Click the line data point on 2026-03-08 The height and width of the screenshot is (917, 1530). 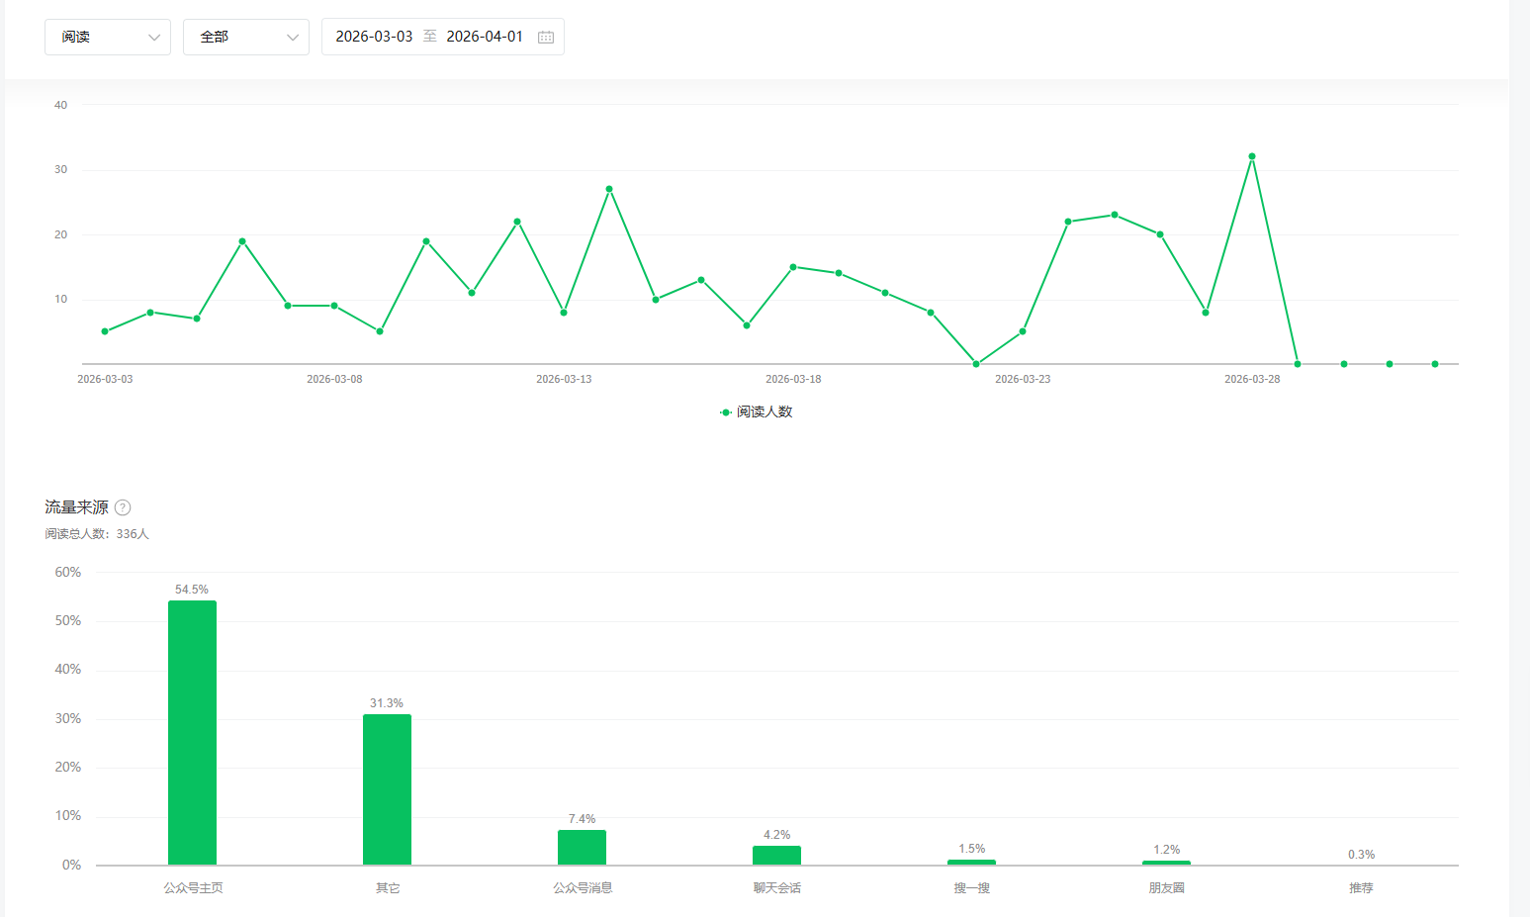[x=334, y=306]
